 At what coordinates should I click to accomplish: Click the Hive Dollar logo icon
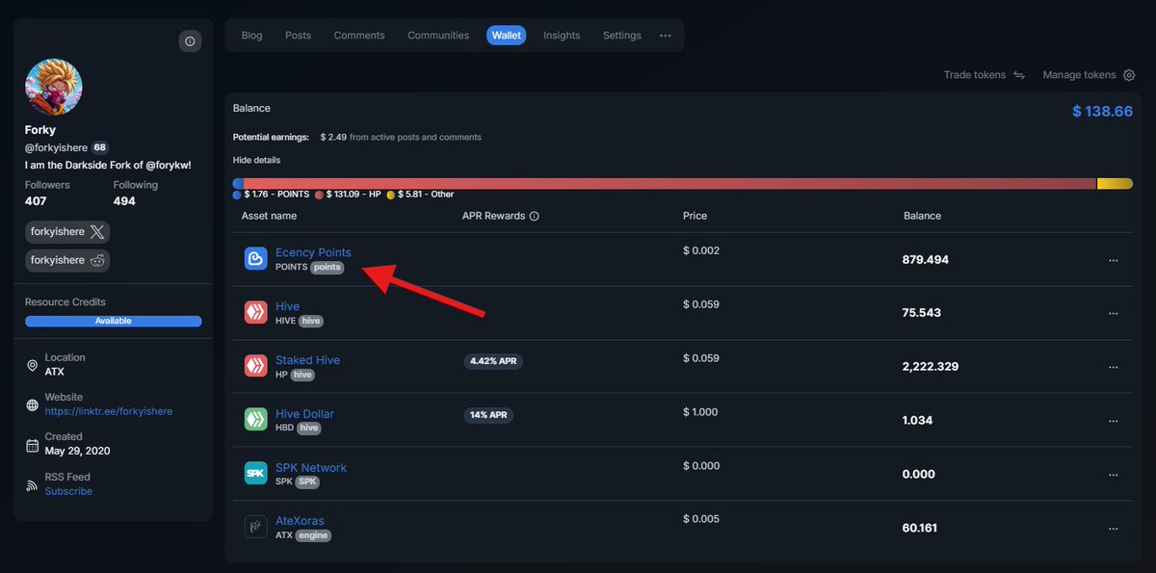[x=255, y=420]
